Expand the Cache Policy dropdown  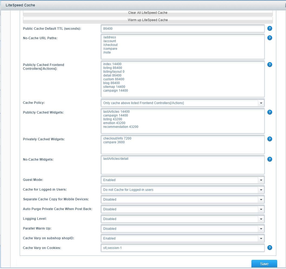tap(261, 103)
